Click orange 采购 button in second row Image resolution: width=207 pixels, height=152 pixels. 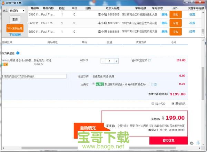click(176, 23)
